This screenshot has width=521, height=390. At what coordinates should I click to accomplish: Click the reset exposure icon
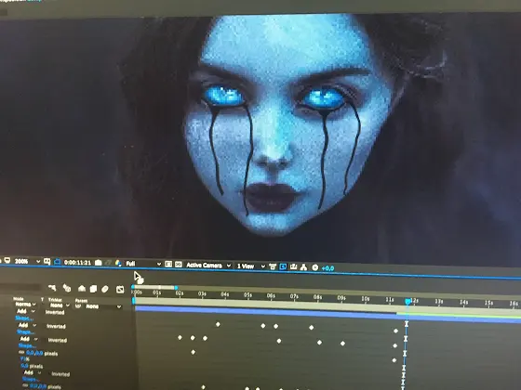315,267
